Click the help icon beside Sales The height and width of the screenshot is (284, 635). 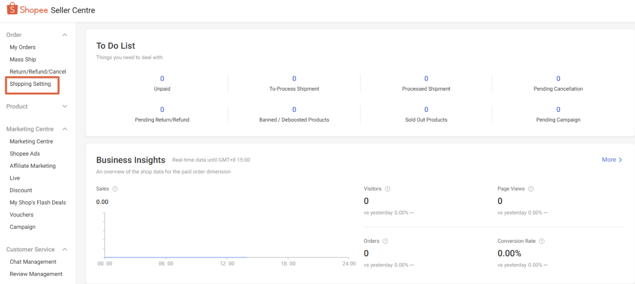point(115,189)
